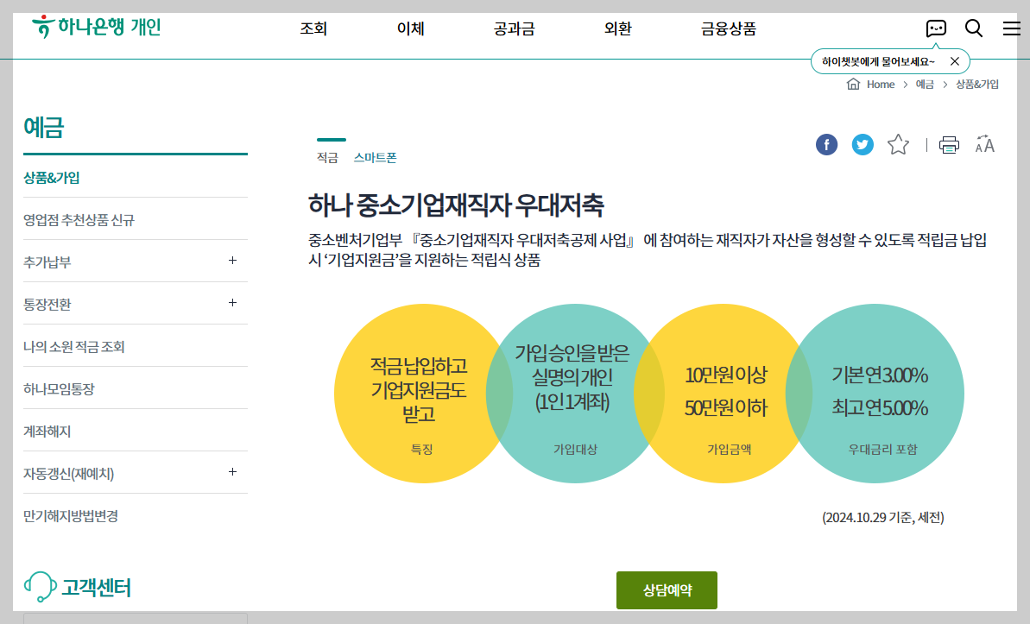Open 하나모임통장 sidebar item
The width and height of the screenshot is (1030, 624).
(59, 389)
